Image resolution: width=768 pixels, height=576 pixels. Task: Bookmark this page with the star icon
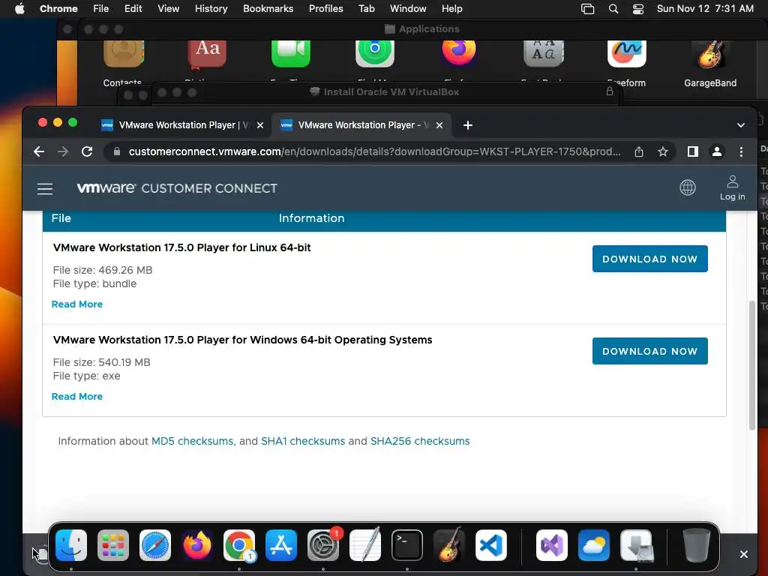coord(663,151)
